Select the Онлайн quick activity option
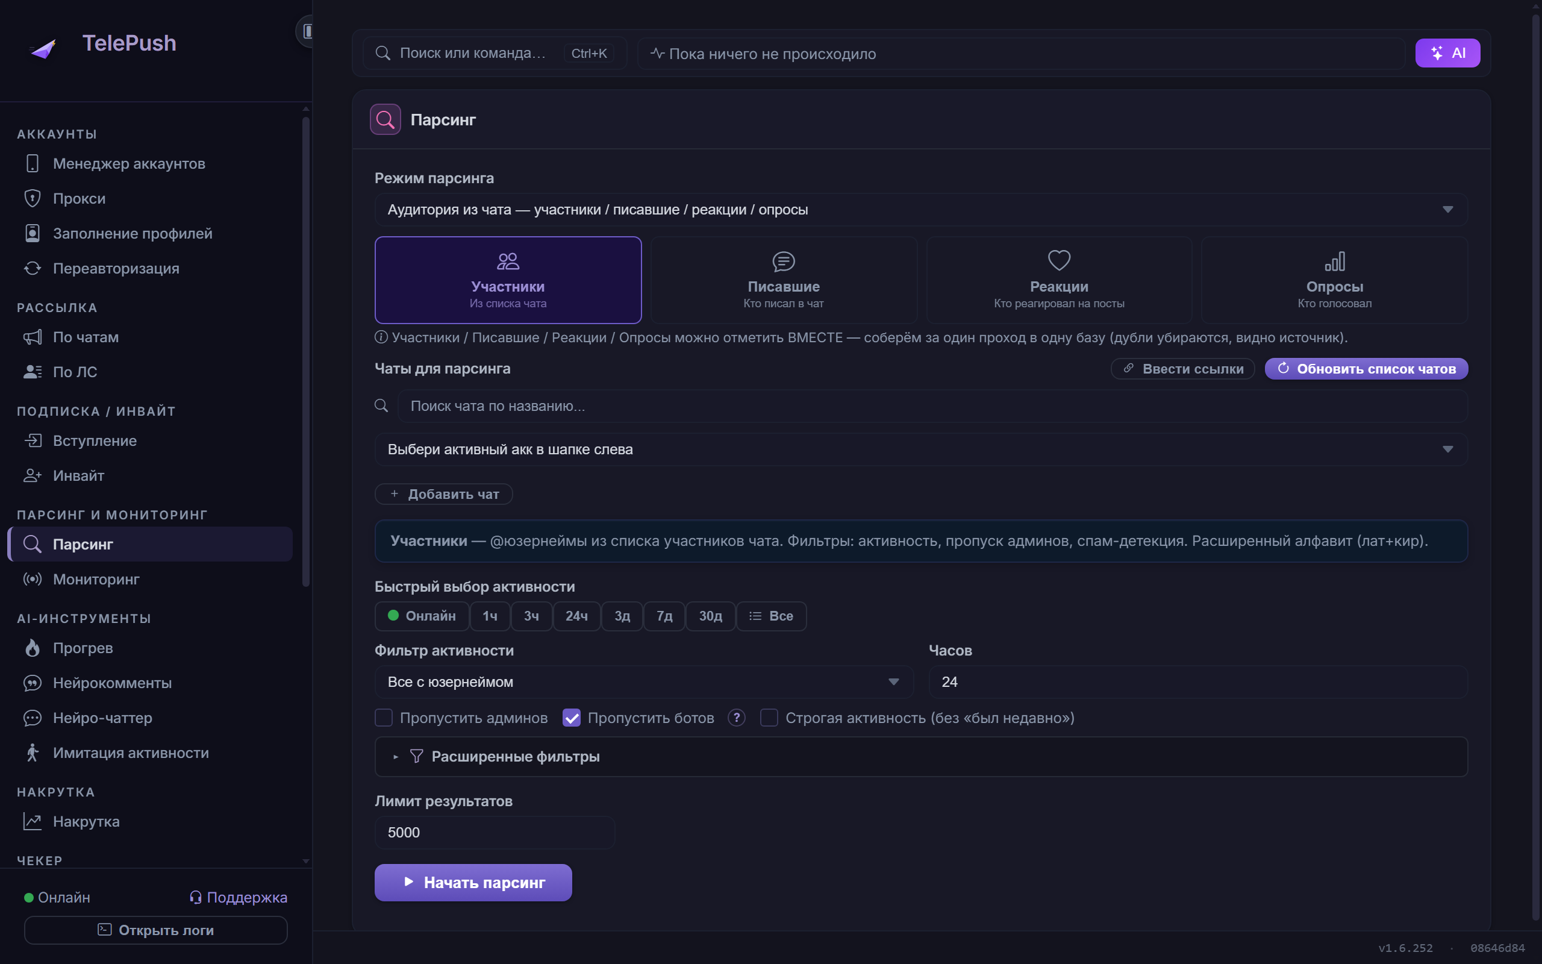This screenshot has width=1542, height=964. (422, 616)
